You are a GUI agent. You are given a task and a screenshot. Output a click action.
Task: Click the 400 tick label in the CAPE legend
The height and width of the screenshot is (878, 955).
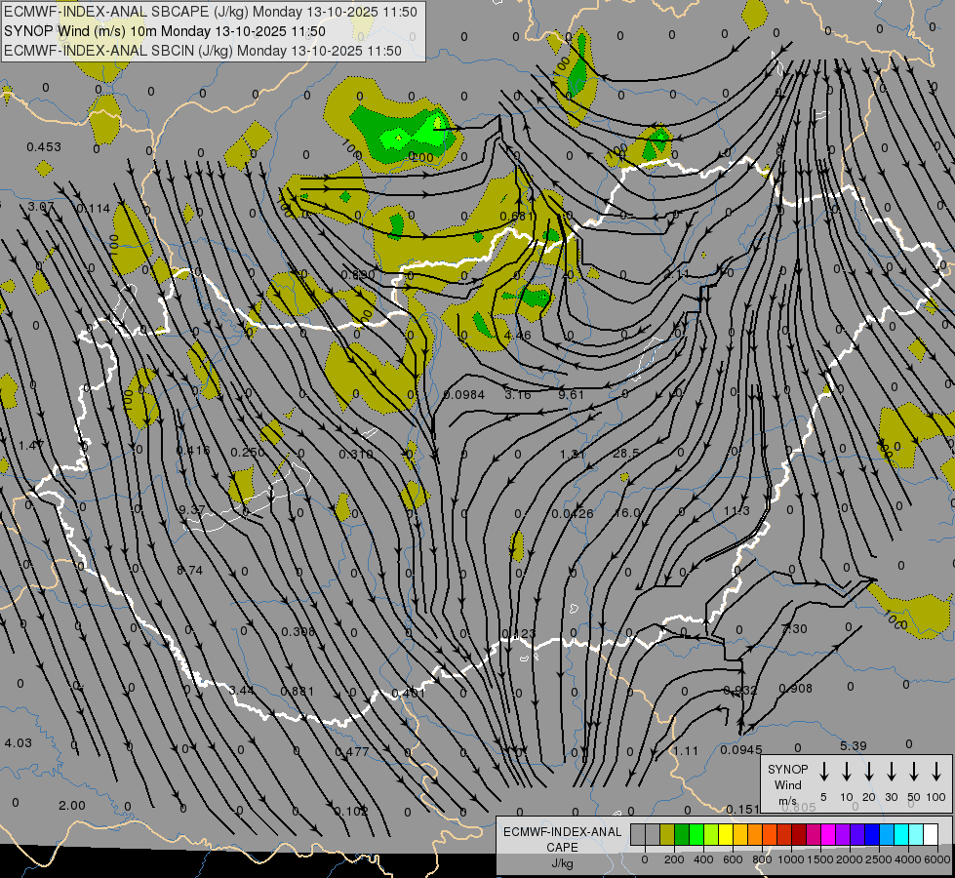pyautogui.click(x=703, y=859)
